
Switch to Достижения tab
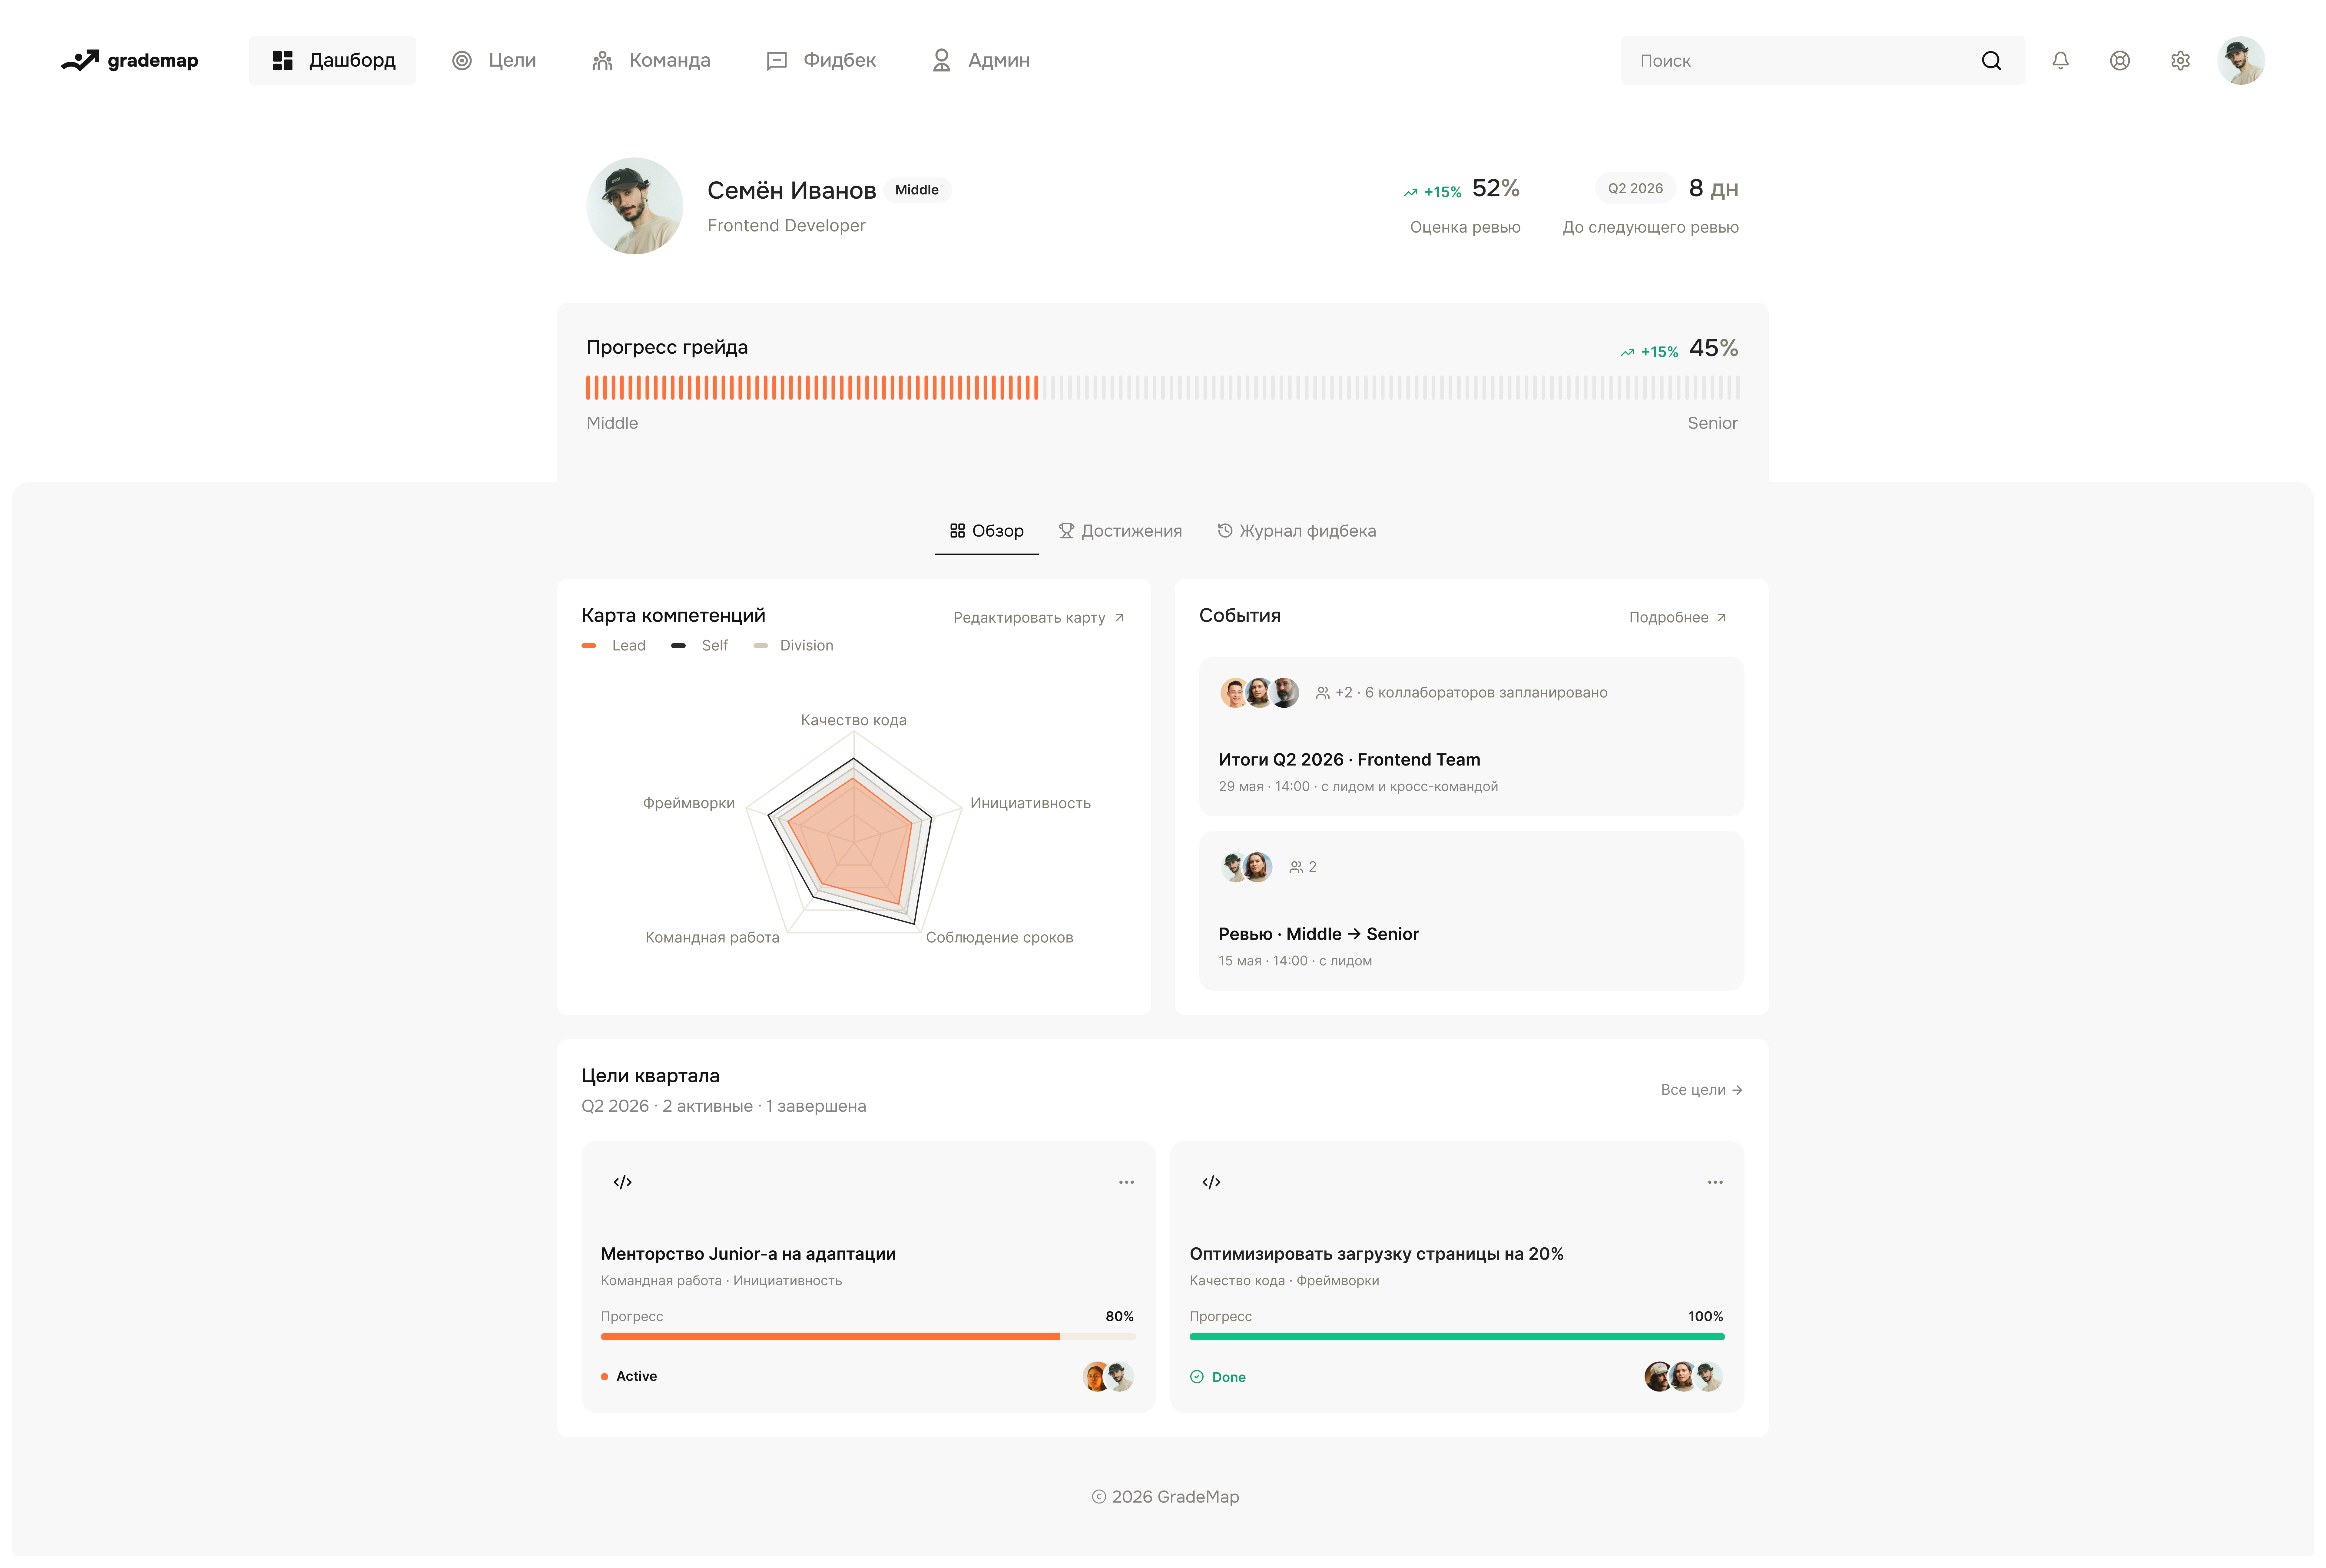pos(1120,531)
